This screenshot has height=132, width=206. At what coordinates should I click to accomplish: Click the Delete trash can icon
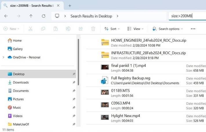tap(93, 29)
